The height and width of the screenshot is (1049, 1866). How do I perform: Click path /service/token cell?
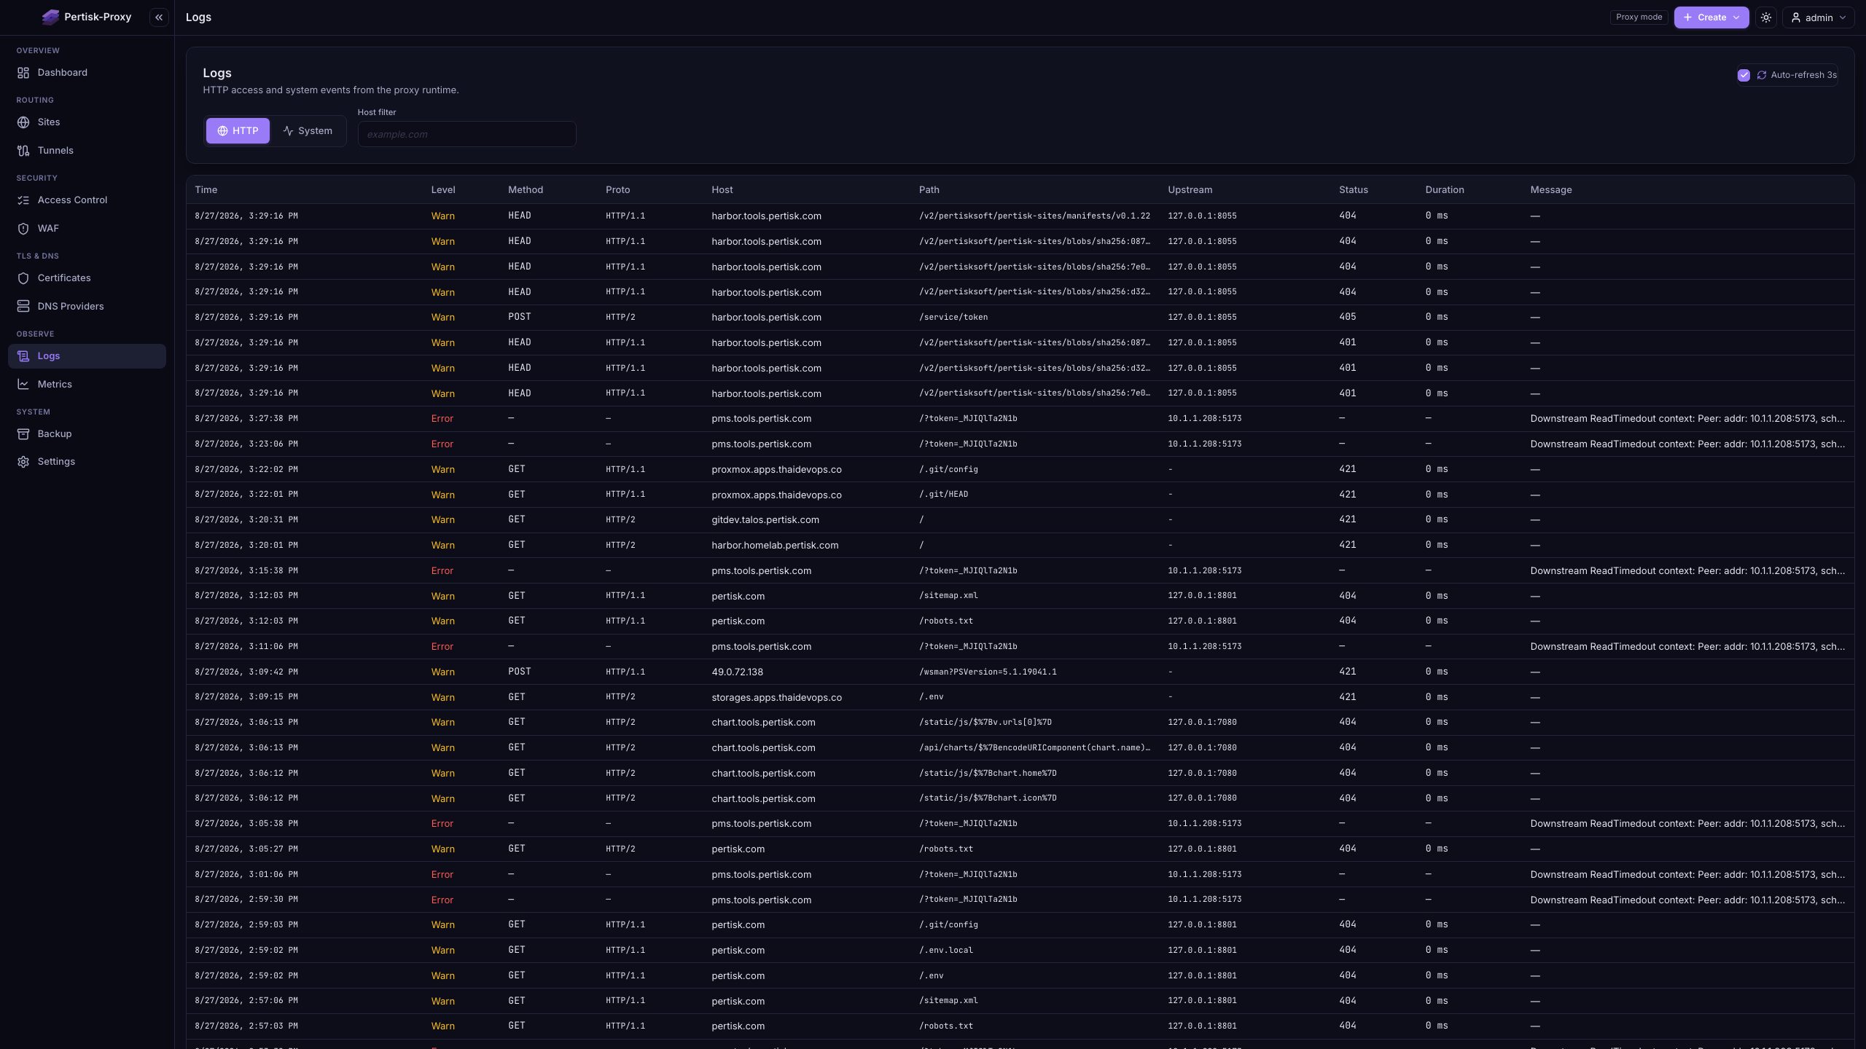tap(953, 318)
